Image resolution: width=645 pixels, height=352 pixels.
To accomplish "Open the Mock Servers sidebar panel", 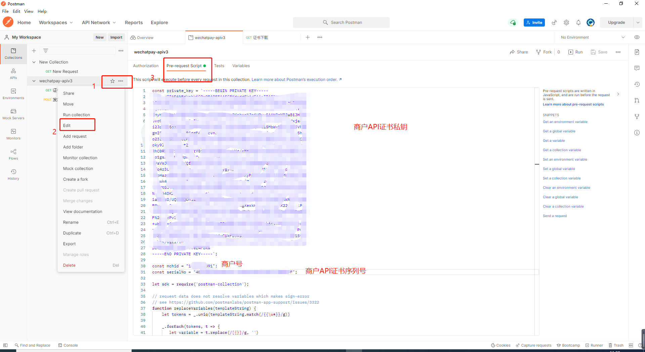I will point(13,114).
